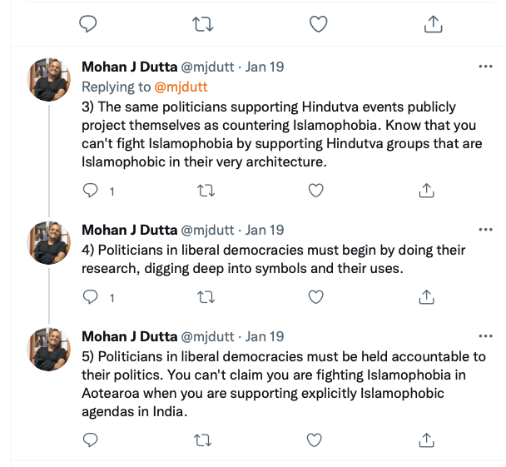Open the Jan 19 timestamp on tweet 5
Screen dimensions: 506x467
click(265, 337)
